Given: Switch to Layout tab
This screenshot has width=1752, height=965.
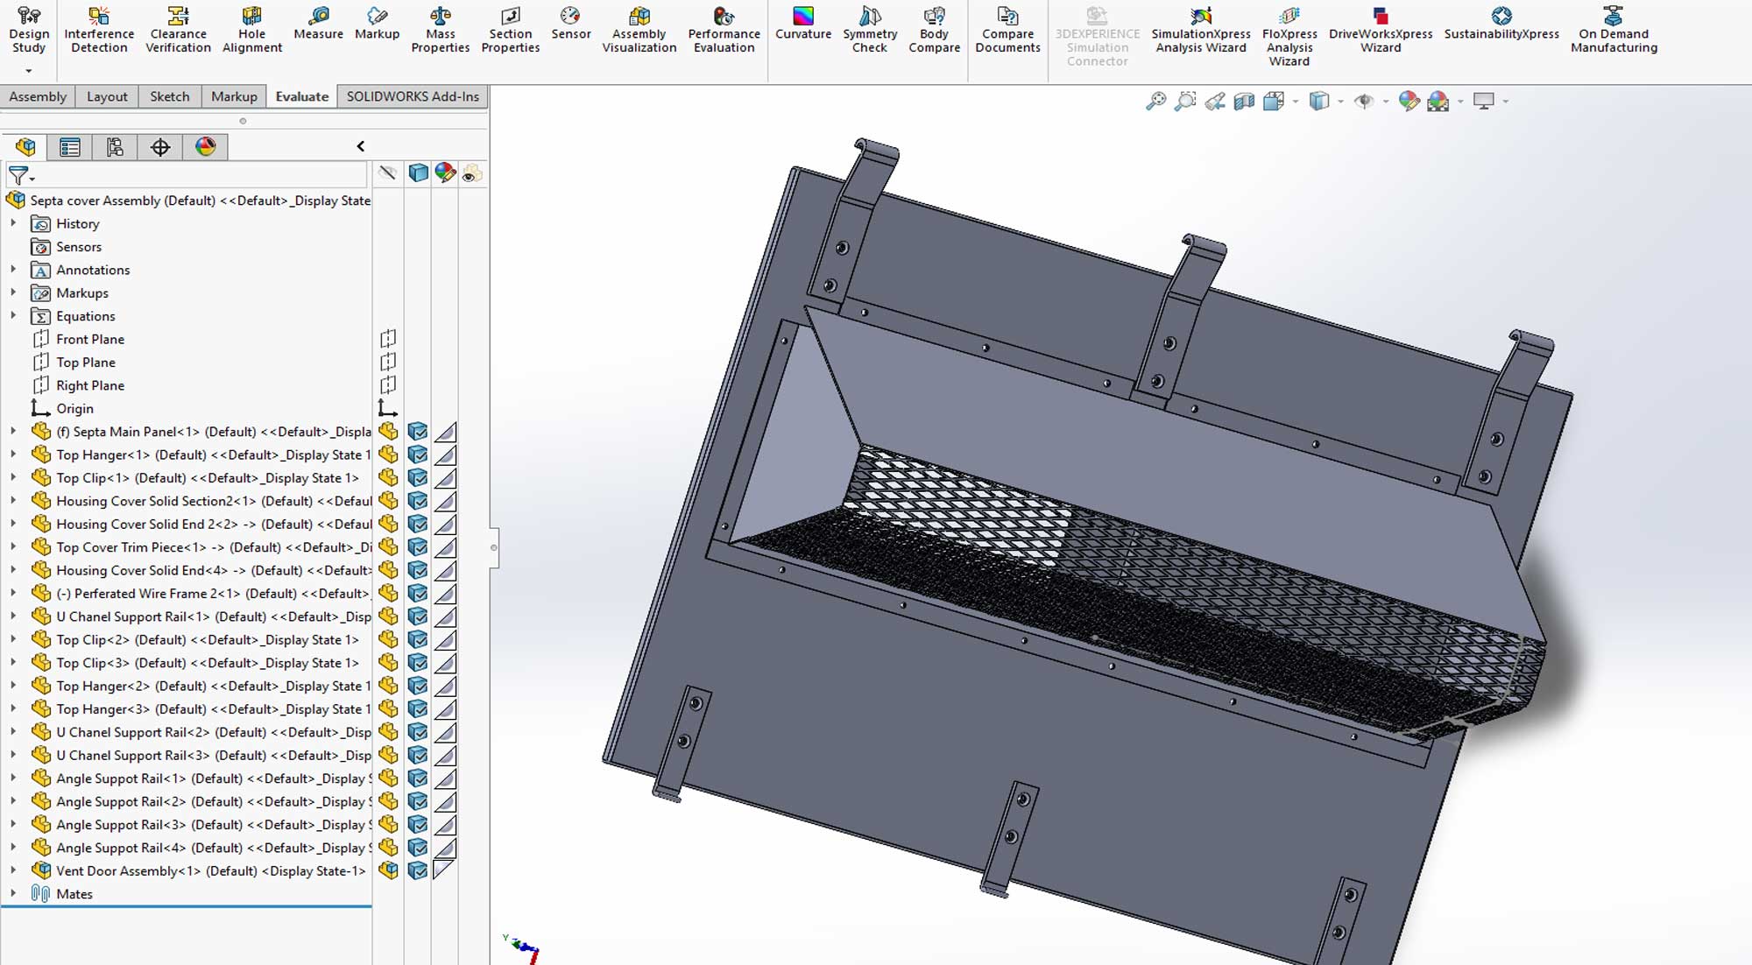Looking at the screenshot, I should (107, 96).
